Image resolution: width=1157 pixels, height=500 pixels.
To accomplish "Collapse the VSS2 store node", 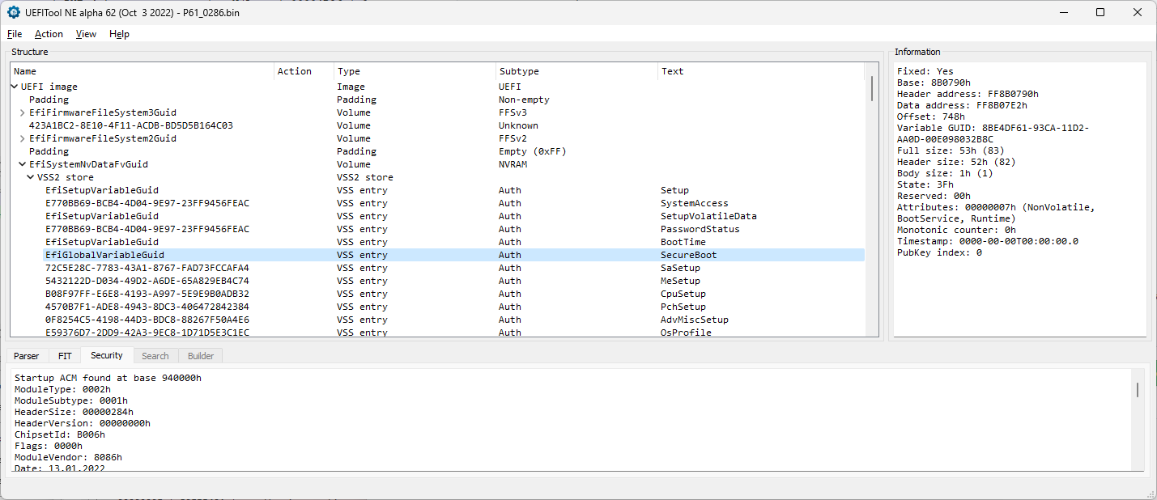I will [x=30, y=176].
